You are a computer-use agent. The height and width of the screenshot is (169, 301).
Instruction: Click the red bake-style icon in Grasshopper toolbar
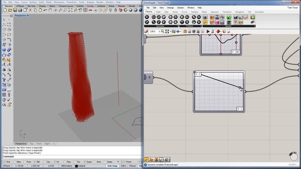click(218, 31)
